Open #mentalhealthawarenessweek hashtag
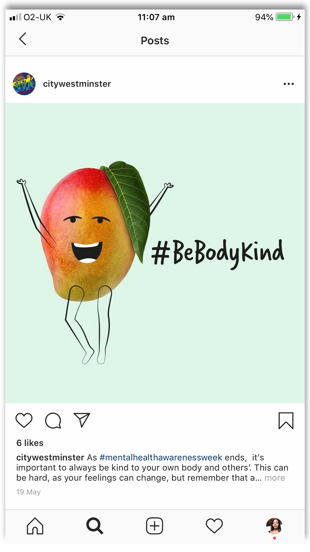310x552 pixels. tap(161, 457)
